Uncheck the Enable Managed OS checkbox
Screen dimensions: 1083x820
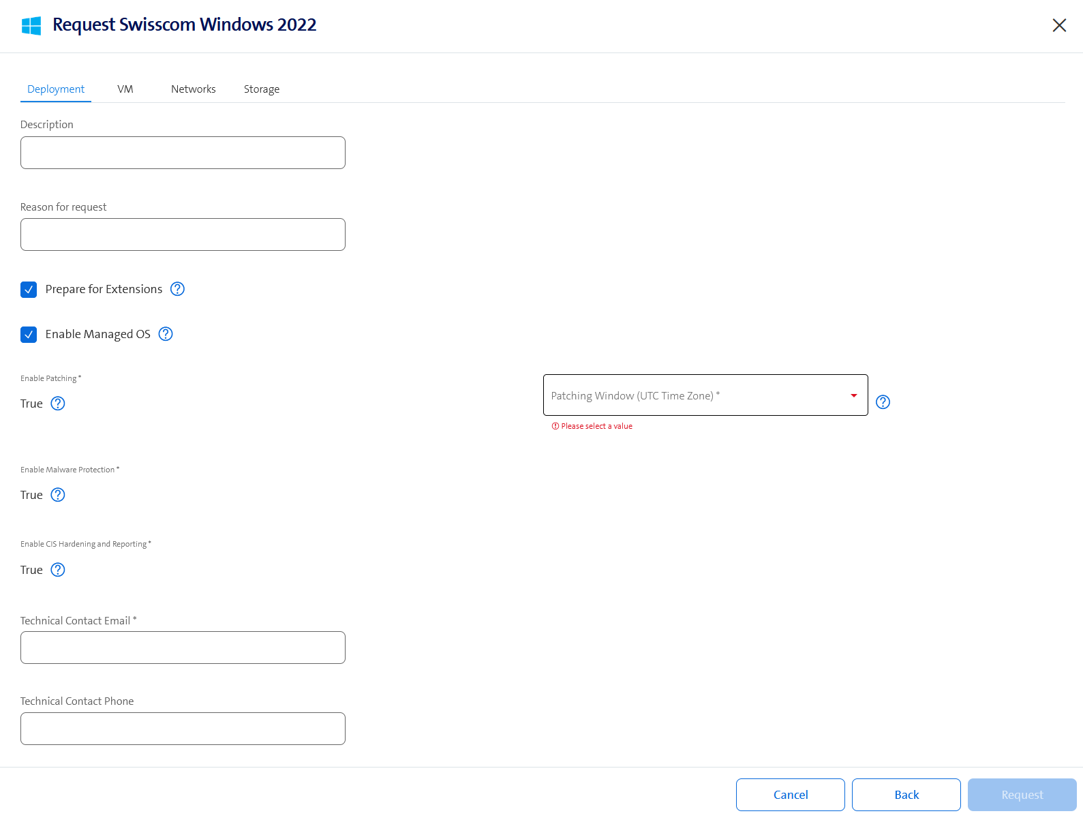click(29, 335)
